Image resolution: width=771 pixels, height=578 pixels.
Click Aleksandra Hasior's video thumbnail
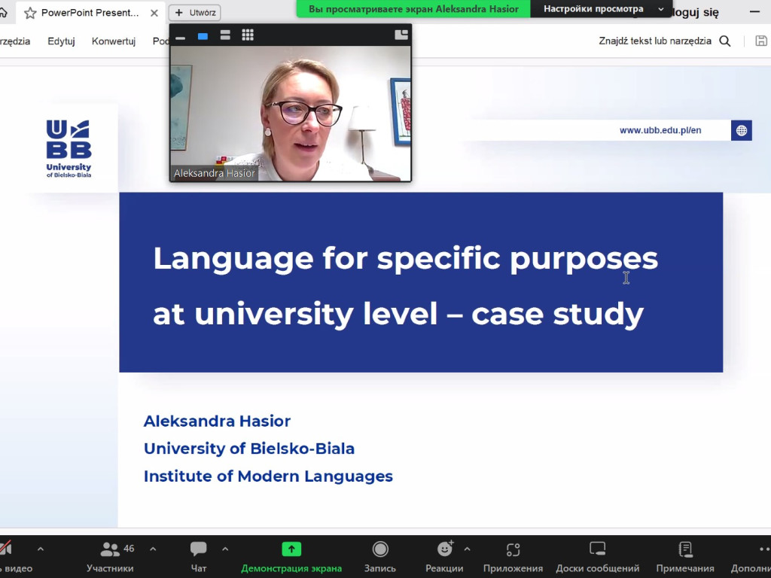290,114
